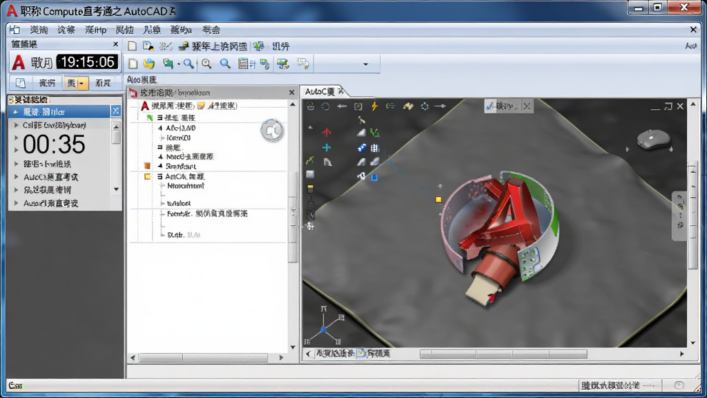Click the toolbar overflow dropdown arrow
Screen dimensions: 707x398
click(366, 64)
